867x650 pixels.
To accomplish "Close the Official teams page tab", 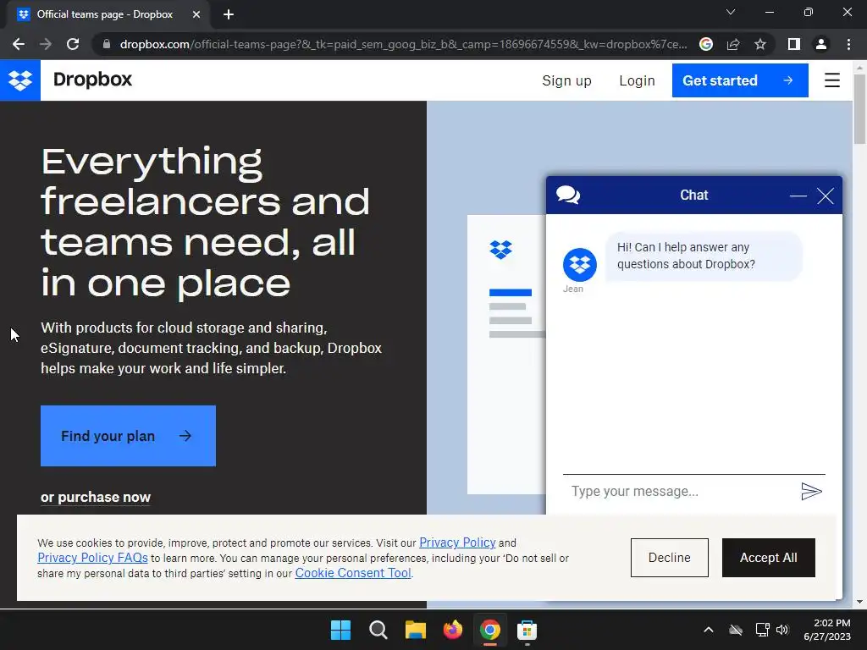I will (x=196, y=14).
